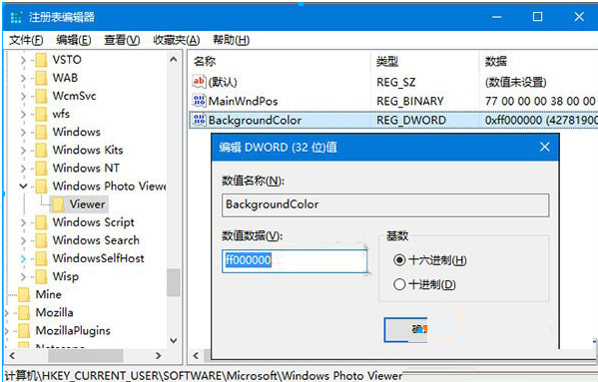The height and width of the screenshot is (382, 598).
Task: Open the 查看(V) menu
Action: [122, 40]
